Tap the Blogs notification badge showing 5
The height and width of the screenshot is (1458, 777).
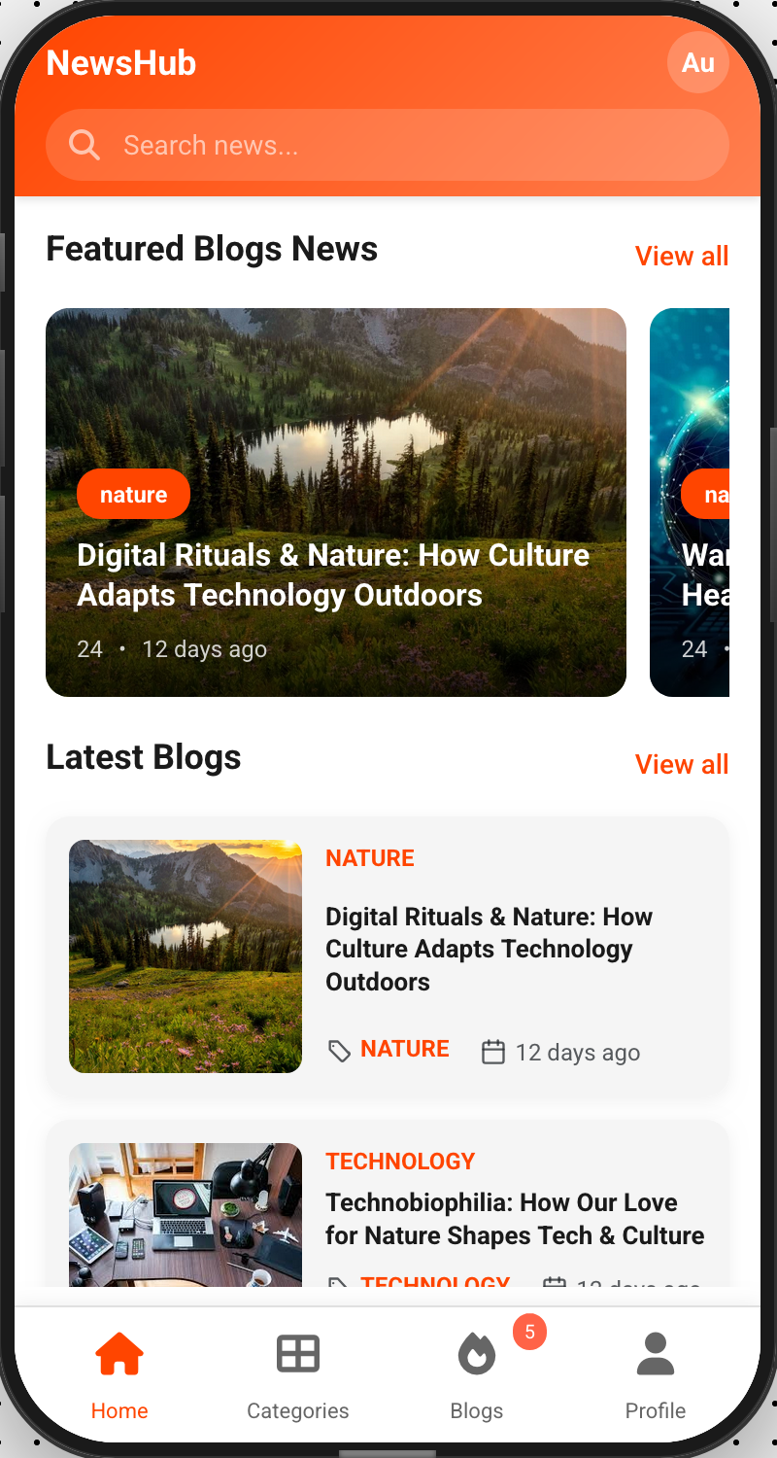tap(529, 1332)
